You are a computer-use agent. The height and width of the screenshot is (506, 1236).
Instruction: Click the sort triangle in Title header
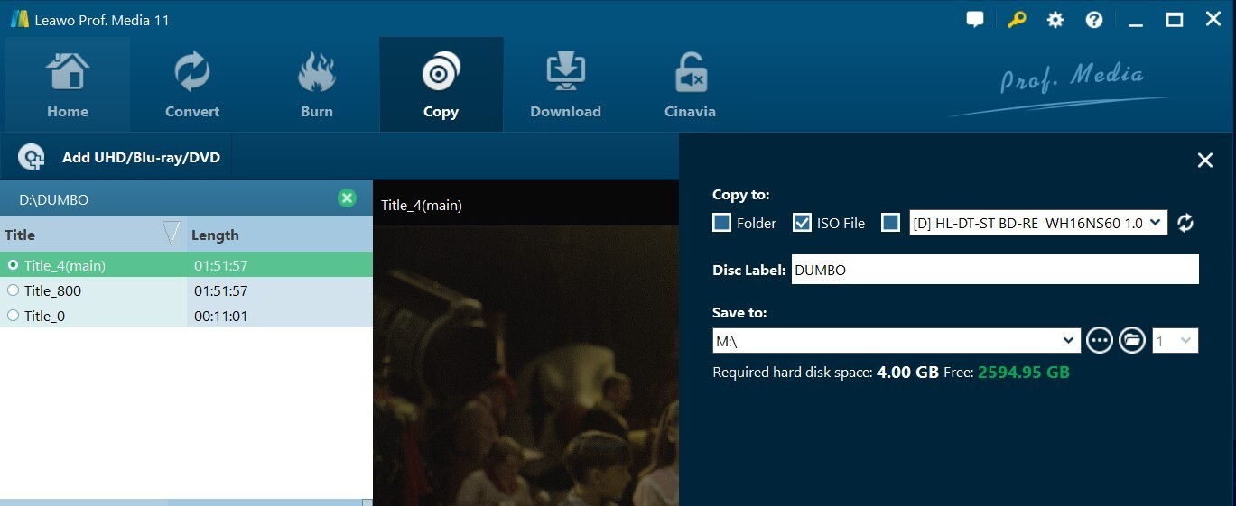[172, 235]
